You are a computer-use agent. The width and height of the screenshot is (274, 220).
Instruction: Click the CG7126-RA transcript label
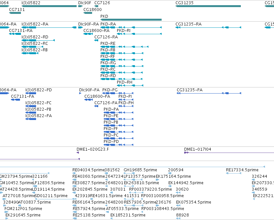106,37
